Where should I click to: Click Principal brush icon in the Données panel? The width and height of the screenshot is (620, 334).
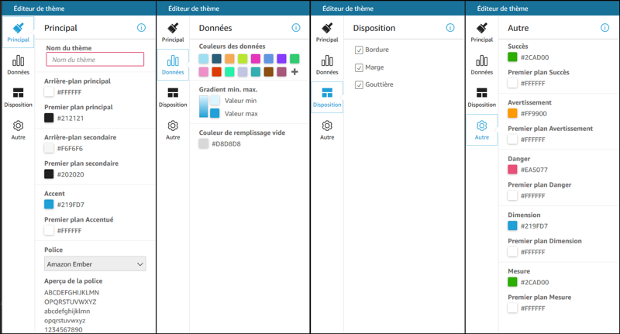coord(173,28)
